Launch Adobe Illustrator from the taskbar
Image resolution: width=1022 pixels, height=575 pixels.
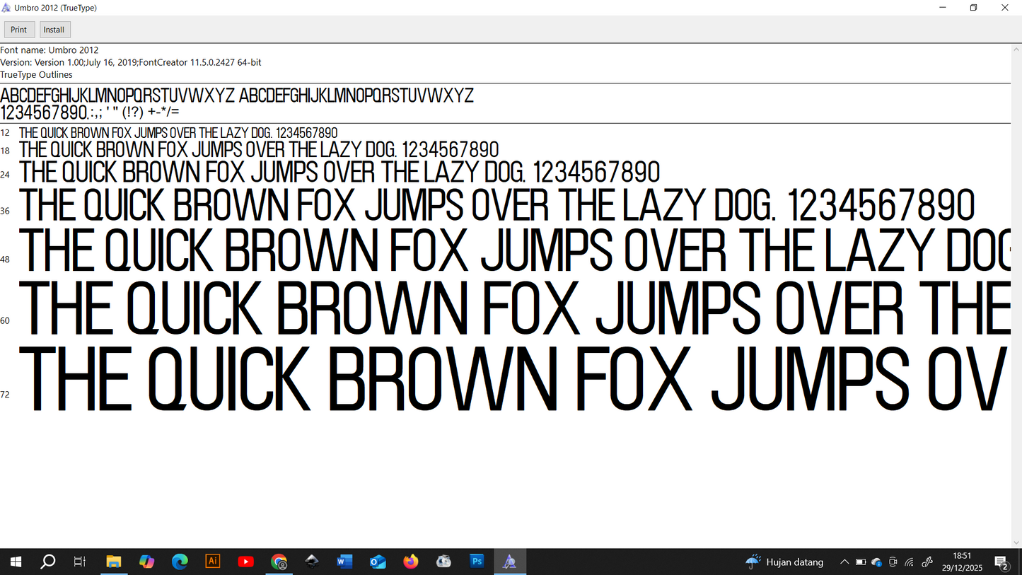tap(213, 562)
